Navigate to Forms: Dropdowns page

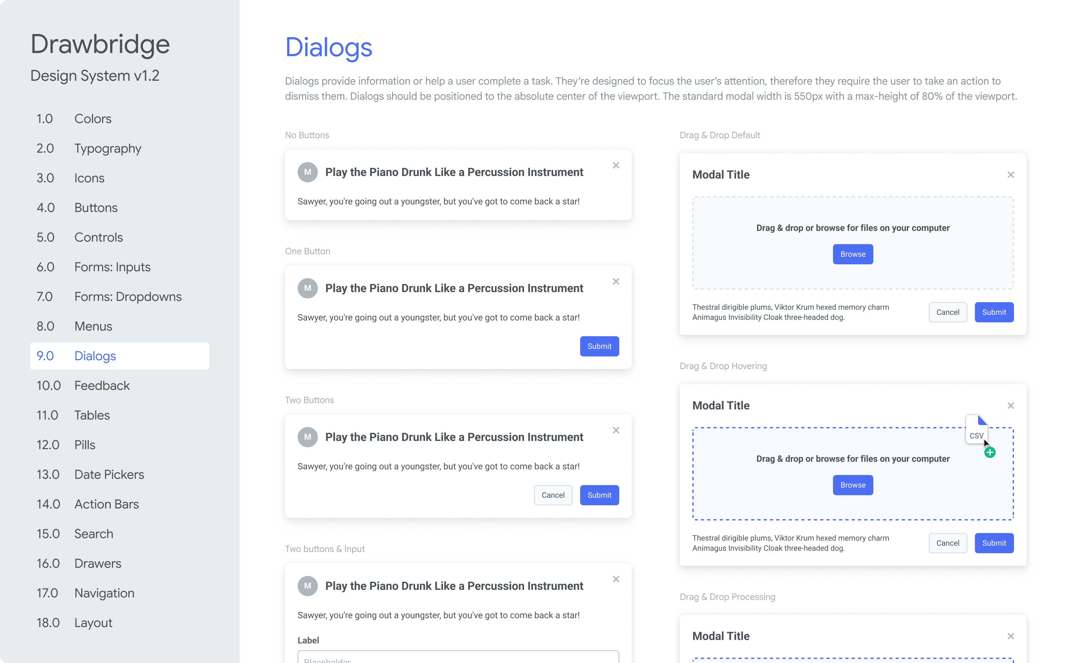127,297
